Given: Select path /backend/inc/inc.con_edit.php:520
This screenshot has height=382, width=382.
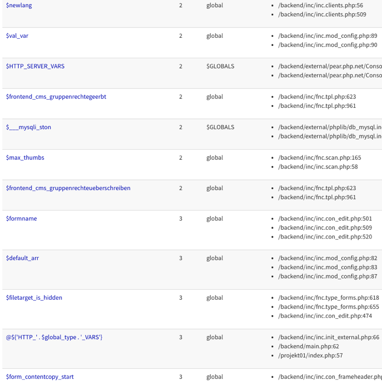Looking at the screenshot, I should pyautogui.click(x=325, y=237).
